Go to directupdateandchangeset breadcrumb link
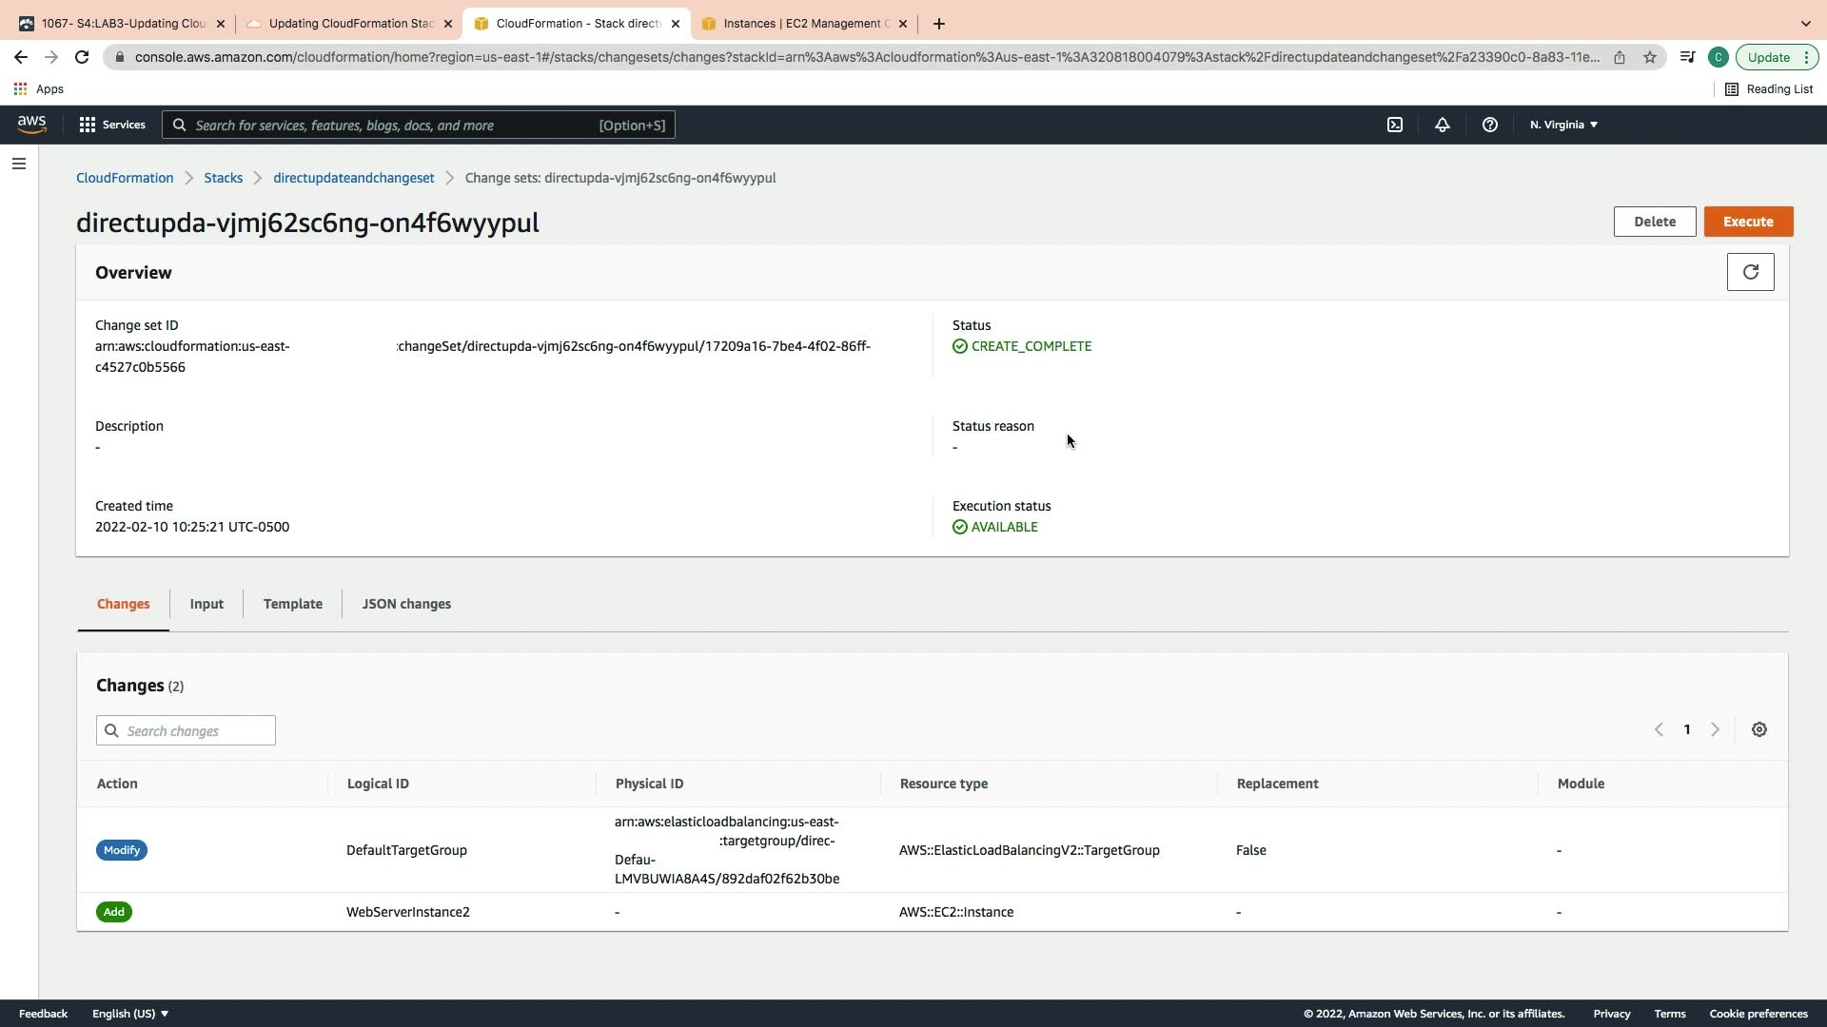This screenshot has width=1827, height=1027. click(x=353, y=178)
